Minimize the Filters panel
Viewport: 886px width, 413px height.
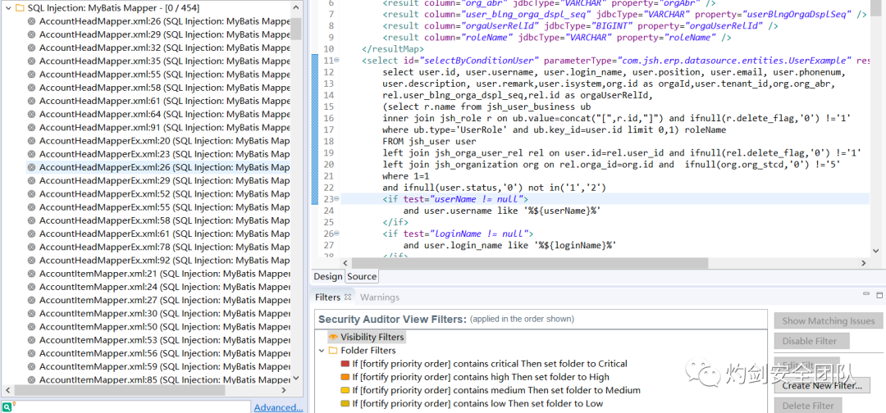pyautogui.click(x=866, y=294)
